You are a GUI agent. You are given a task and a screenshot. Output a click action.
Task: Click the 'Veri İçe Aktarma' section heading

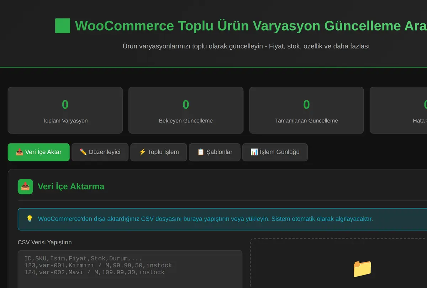(71, 186)
